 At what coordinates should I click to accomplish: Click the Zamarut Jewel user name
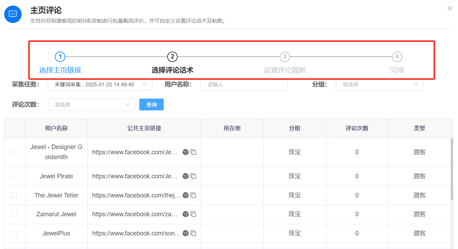[x=57, y=214]
